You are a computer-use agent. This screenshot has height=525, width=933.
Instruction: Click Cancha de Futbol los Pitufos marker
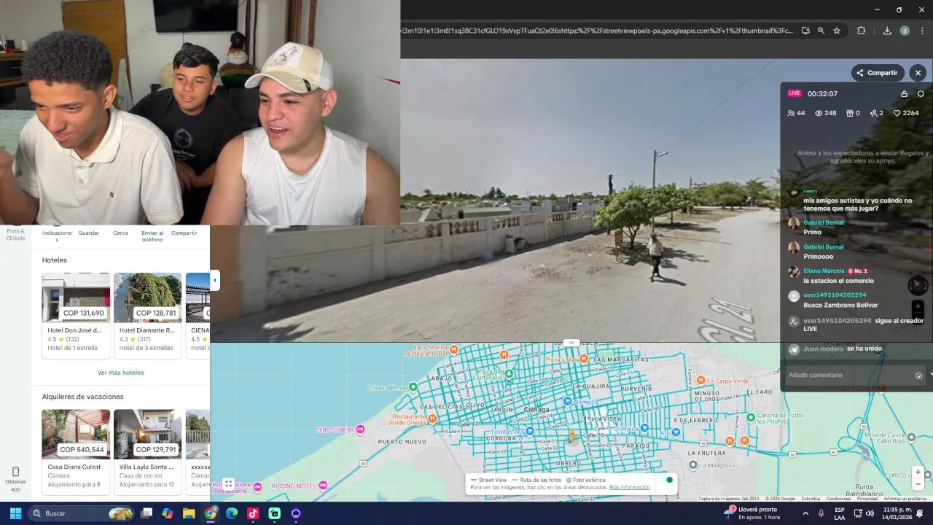(x=752, y=418)
